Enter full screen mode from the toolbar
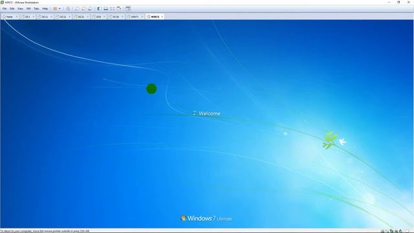 pyautogui.click(x=112, y=8)
